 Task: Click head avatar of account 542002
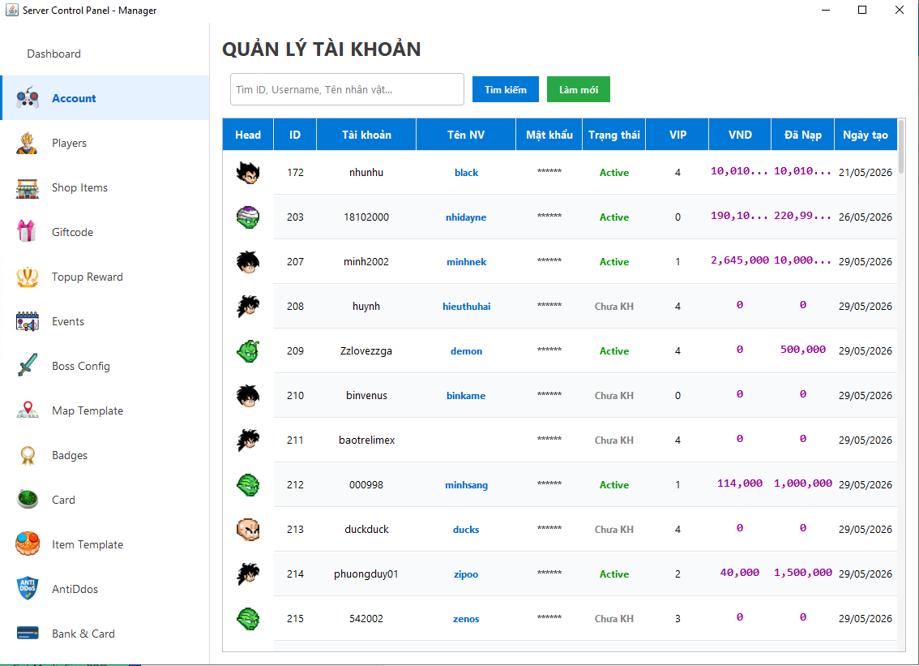tap(248, 618)
